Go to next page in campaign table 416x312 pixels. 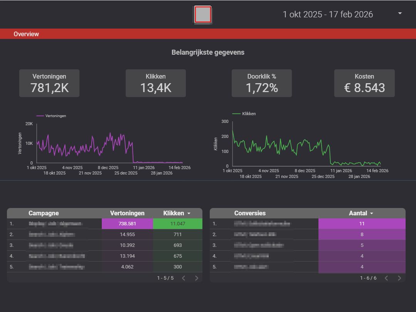(x=197, y=278)
